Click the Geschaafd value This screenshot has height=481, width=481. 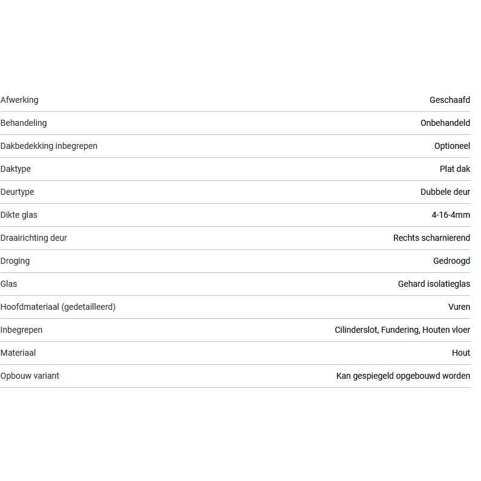(450, 100)
